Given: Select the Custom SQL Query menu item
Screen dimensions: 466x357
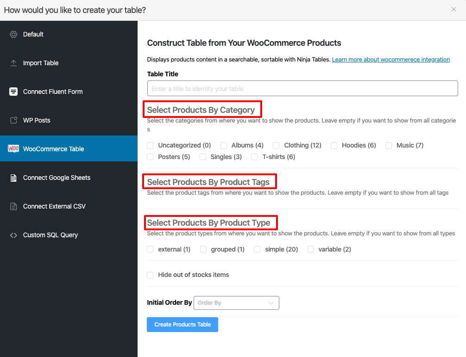Looking at the screenshot, I should click(50, 235).
